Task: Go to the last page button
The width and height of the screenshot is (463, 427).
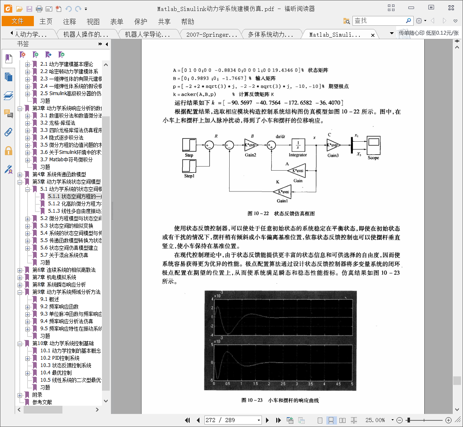Action: click(x=278, y=420)
